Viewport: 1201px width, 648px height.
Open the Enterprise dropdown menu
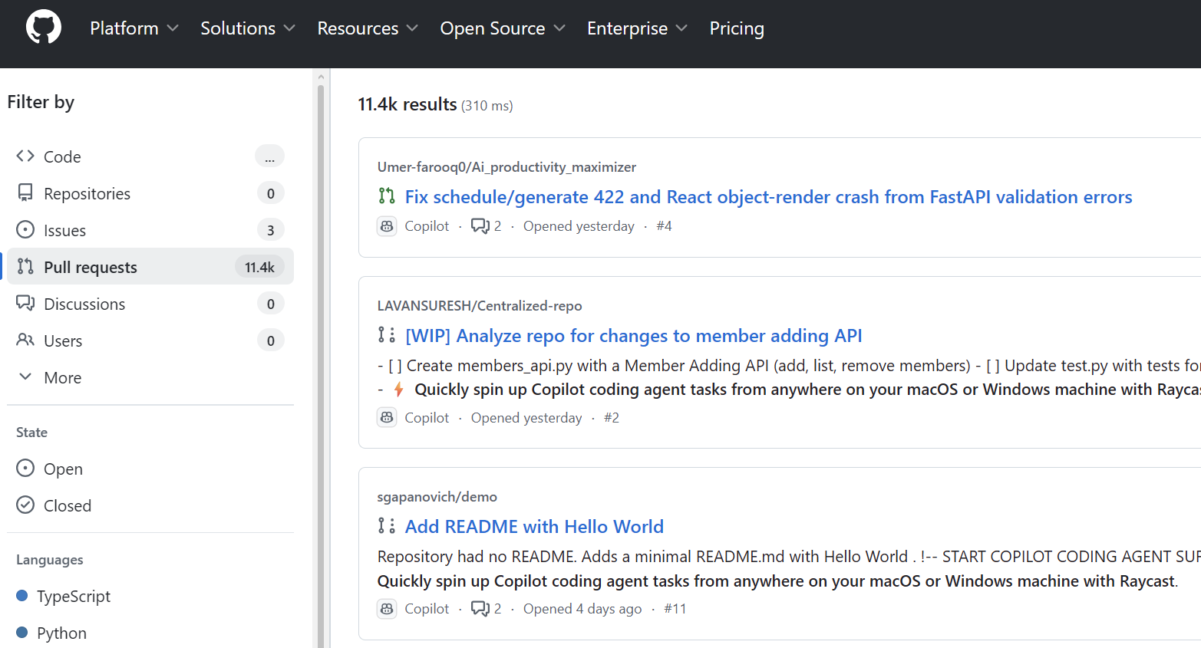point(636,28)
